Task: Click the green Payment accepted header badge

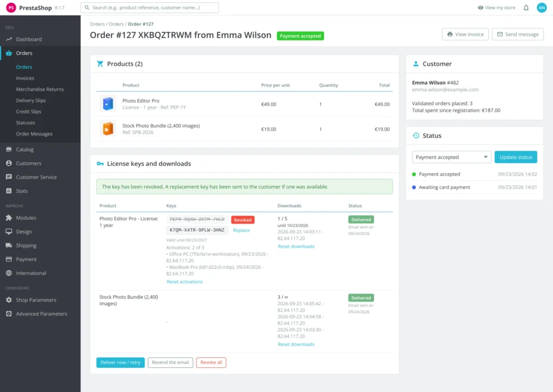Action: pos(300,36)
